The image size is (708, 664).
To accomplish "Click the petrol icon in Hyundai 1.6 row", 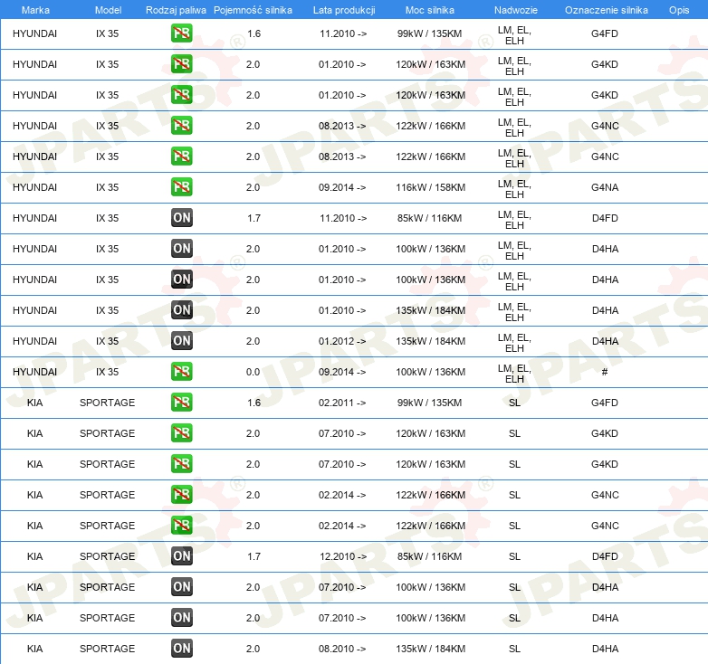I will [181, 33].
